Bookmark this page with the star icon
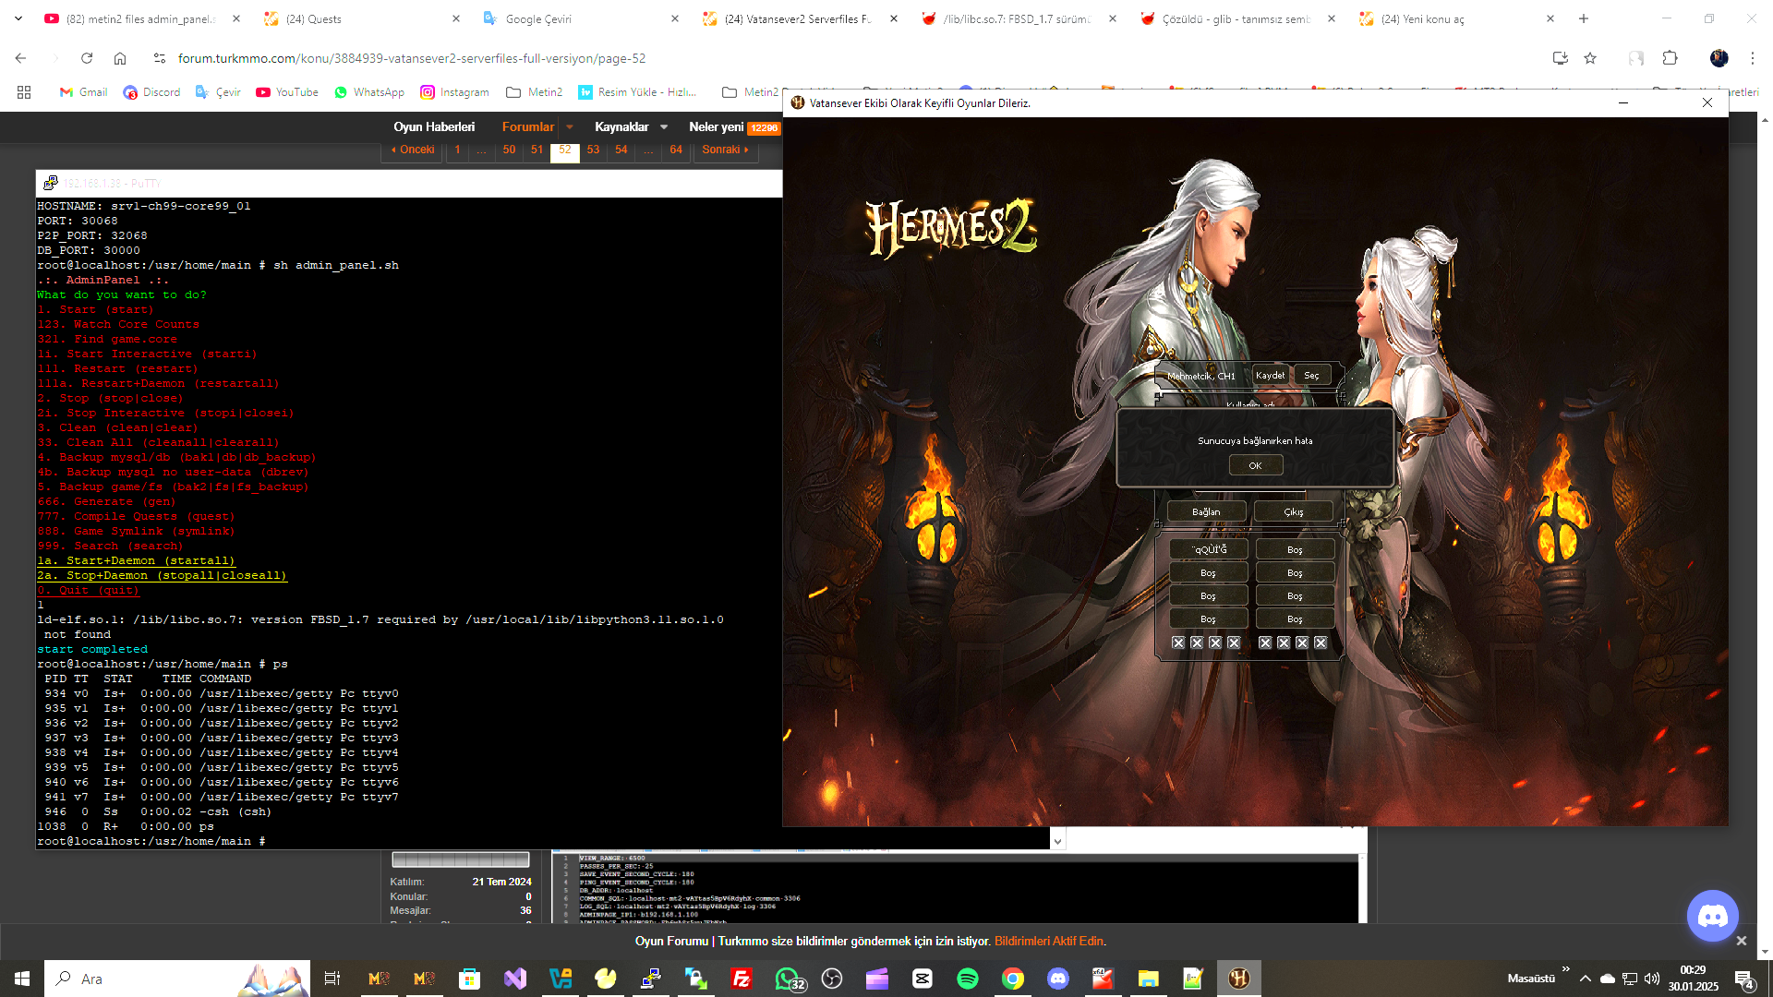 [x=1590, y=58]
